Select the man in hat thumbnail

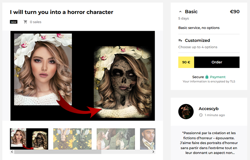pyautogui.click(x=147, y=139)
